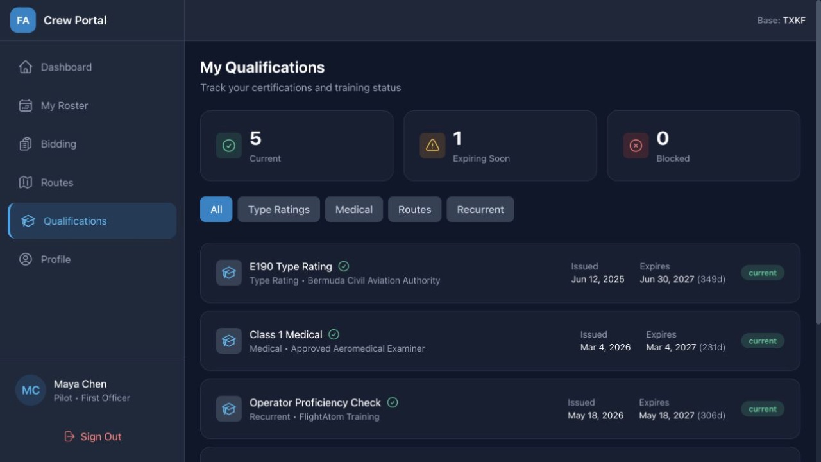Go to Dashboard in the sidebar
The height and width of the screenshot is (462, 821).
pos(92,67)
